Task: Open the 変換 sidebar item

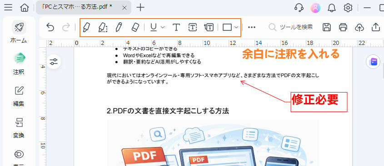Action: point(19,127)
